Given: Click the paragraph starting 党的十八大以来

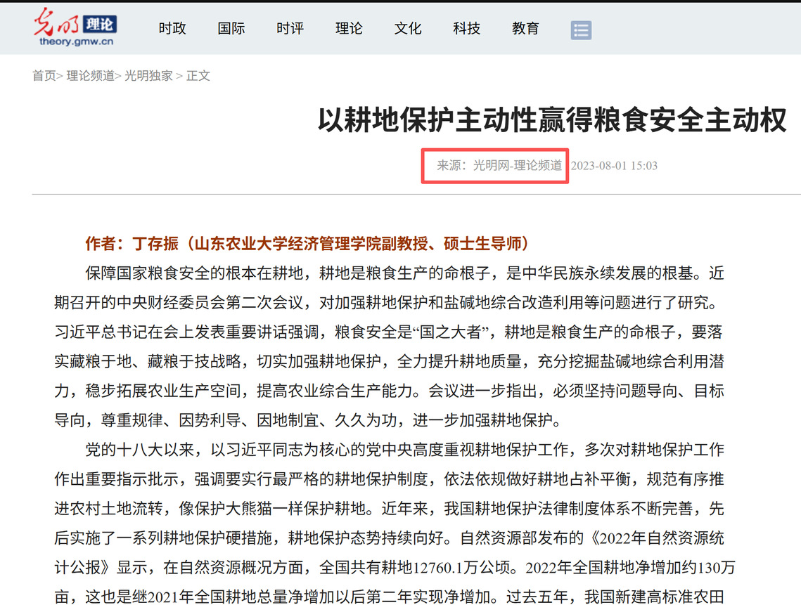Looking at the screenshot, I should tap(395, 522).
